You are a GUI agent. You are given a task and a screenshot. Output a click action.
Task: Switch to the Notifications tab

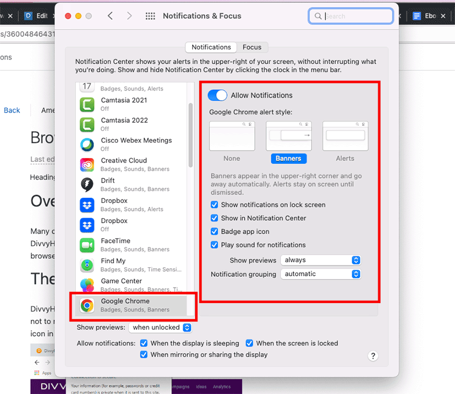coord(211,47)
